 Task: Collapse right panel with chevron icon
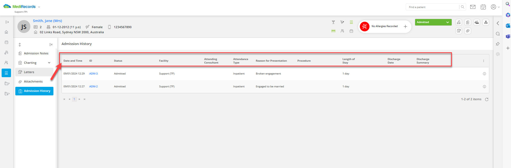pyautogui.click(x=498, y=23)
